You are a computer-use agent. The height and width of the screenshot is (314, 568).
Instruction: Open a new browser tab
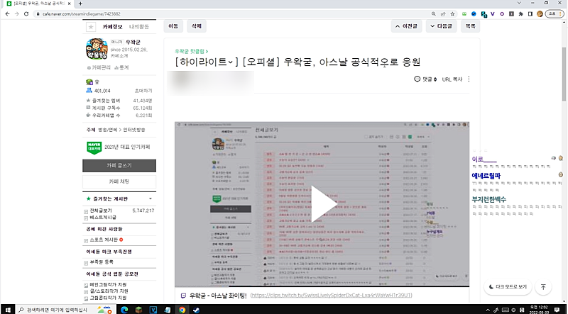[80, 4]
